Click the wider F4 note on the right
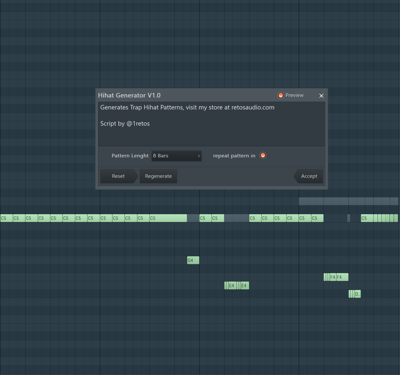The width and height of the screenshot is (400, 375). pyautogui.click(x=342, y=277)
